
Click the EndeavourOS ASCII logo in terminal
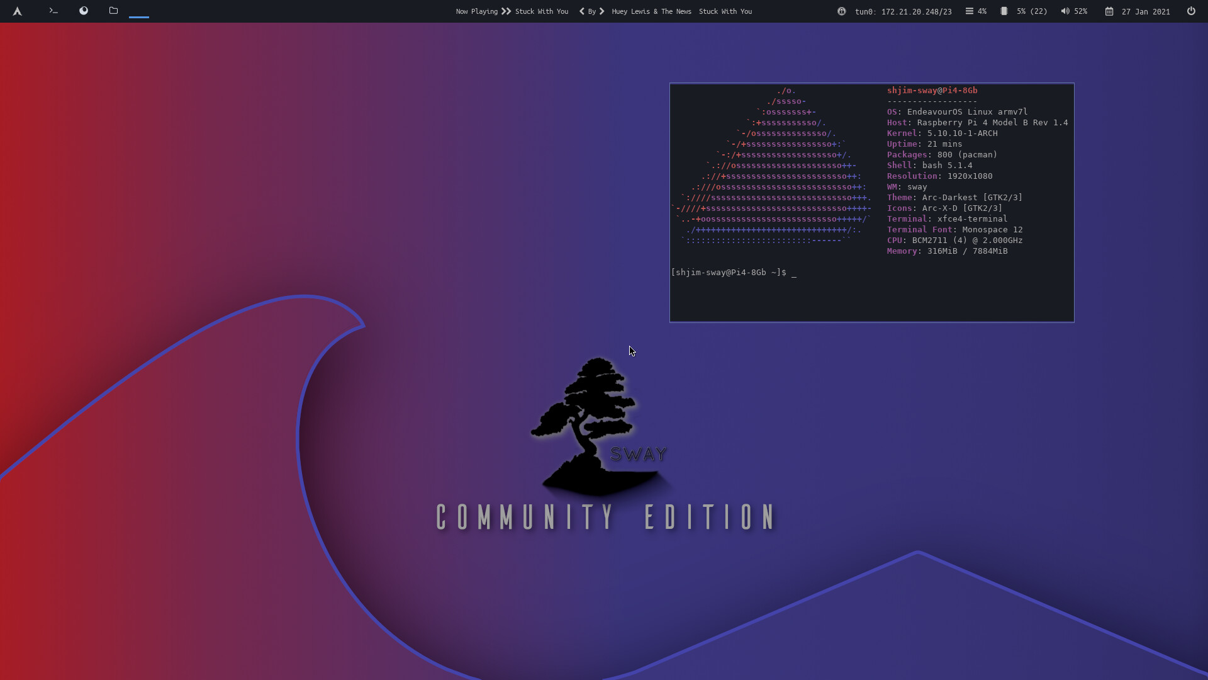point(771,166)
